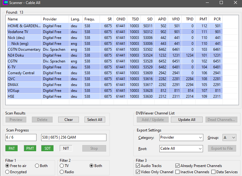Click the green SDT indicator
This screenshot has width=242, height=176.
click(47, 148)
